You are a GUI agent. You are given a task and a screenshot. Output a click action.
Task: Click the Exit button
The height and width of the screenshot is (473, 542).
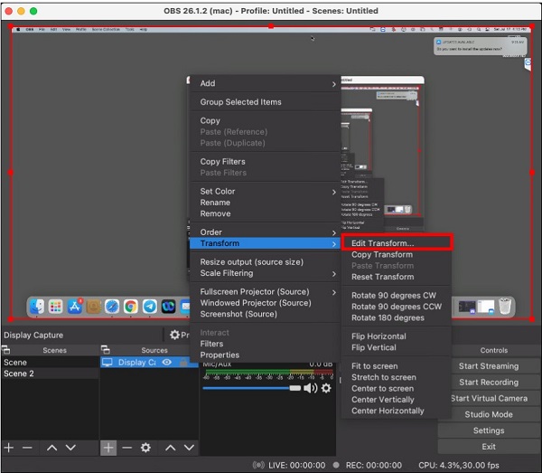pos(489,447)
